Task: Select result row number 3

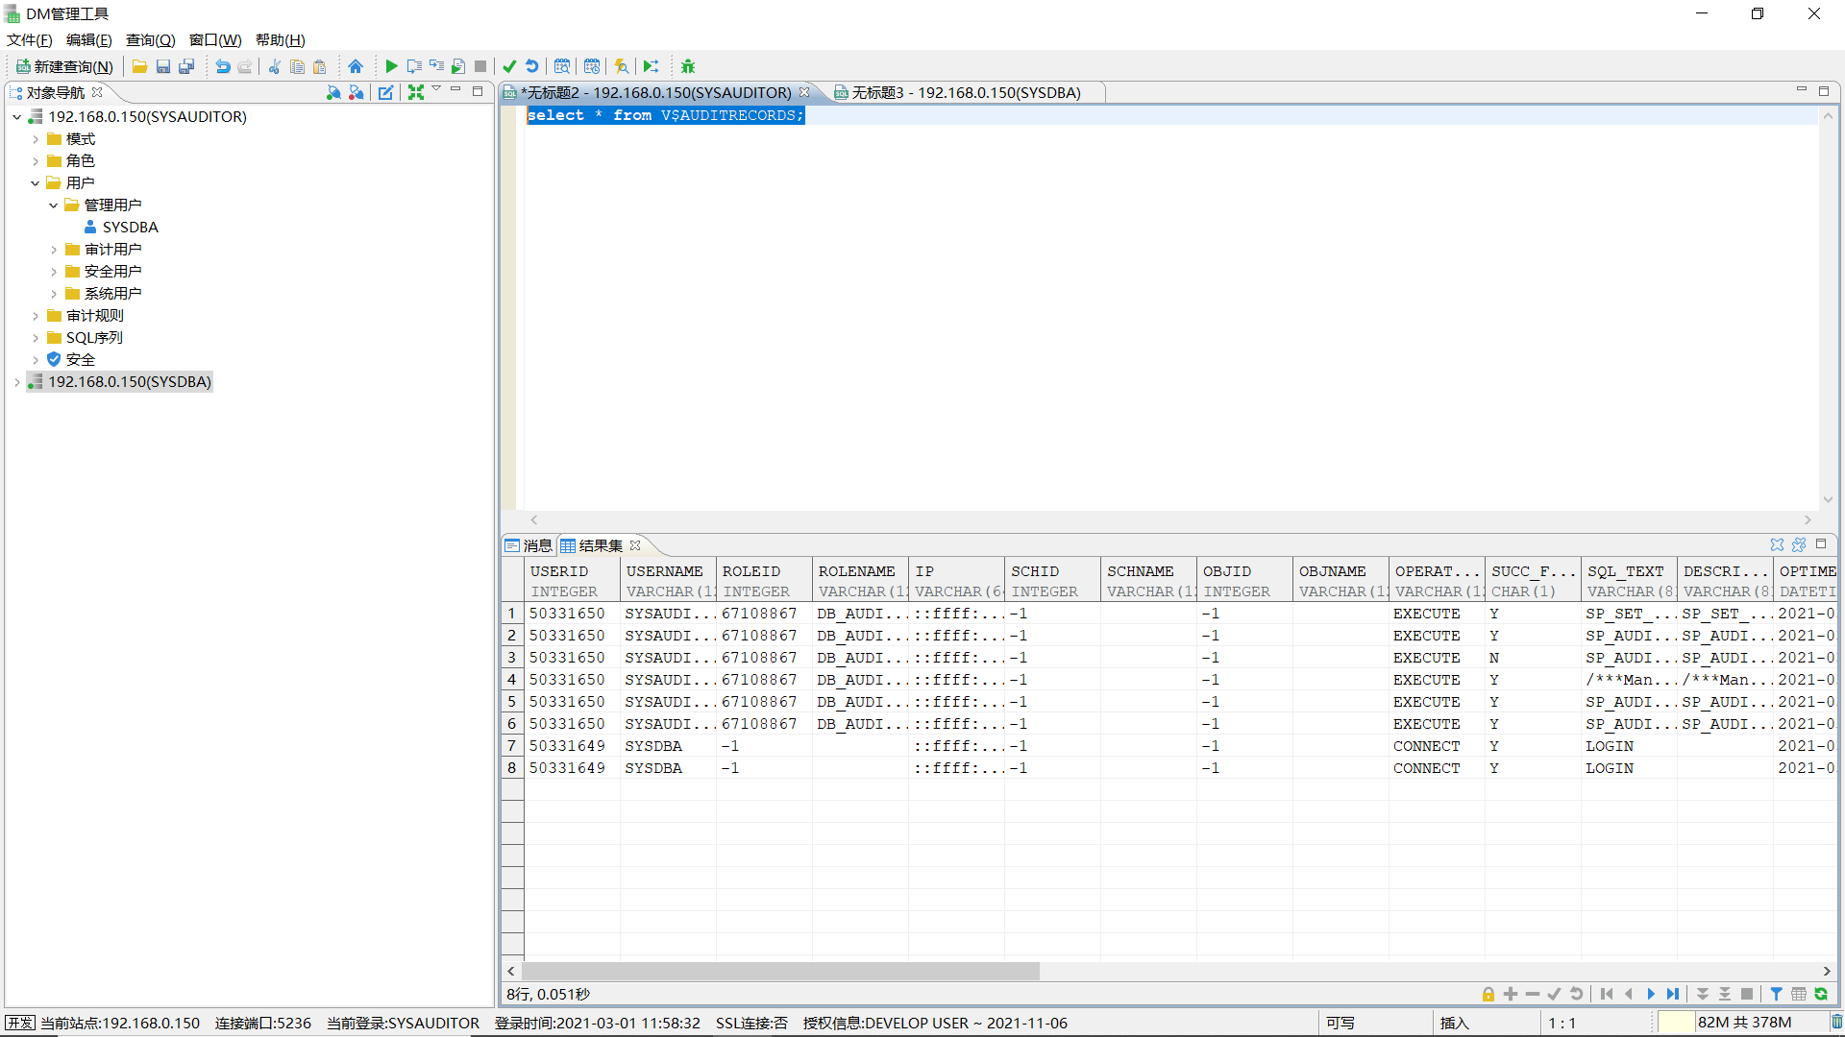Action: coord(512,658)
